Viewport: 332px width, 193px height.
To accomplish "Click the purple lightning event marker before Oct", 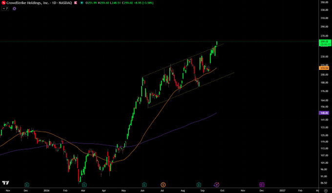I will 216,185.
